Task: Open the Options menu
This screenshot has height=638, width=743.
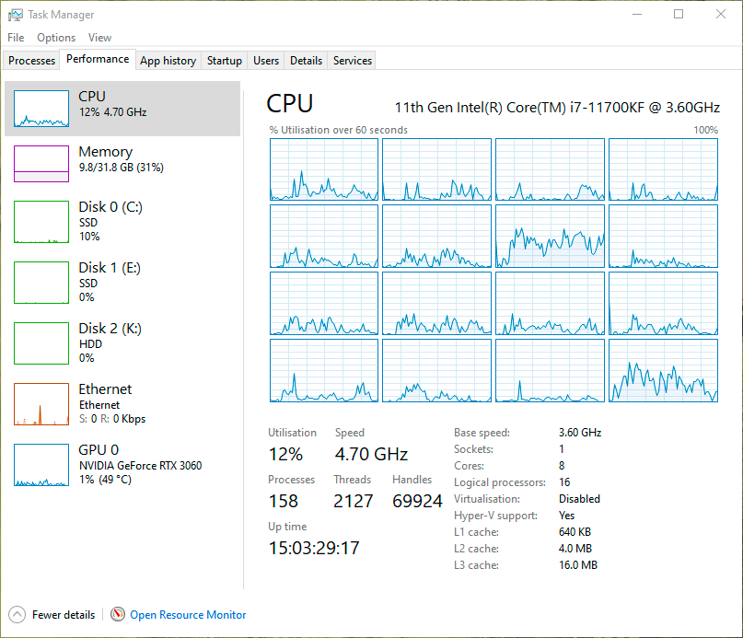Action: click(x=56, y=38)
